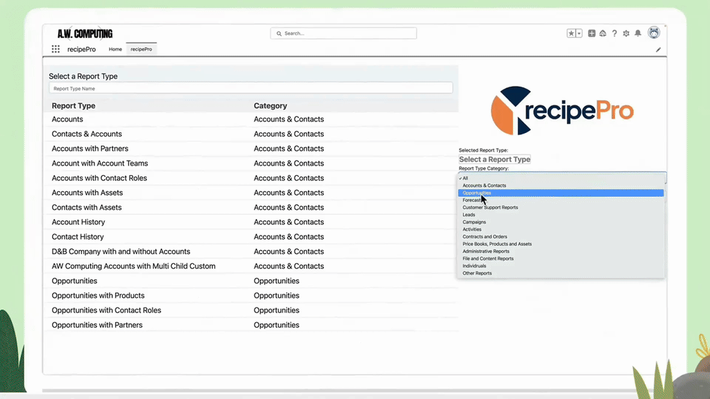
Task: Choose File and Content Reports
Action: [561, 259]
